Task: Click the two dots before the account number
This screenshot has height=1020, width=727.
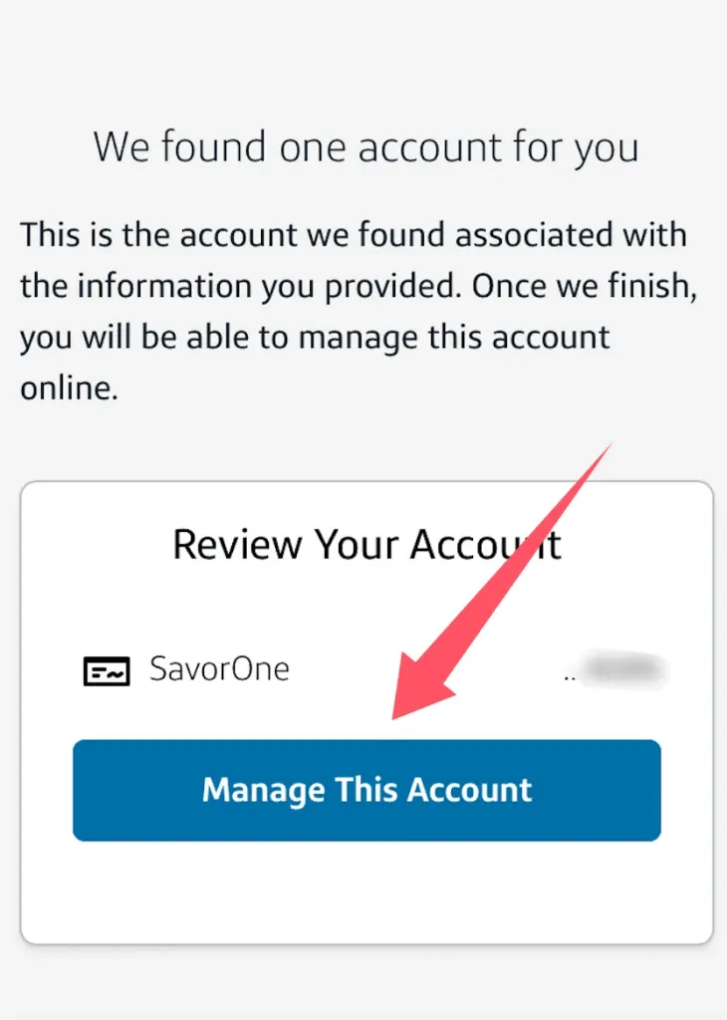Action: point(570,678)
